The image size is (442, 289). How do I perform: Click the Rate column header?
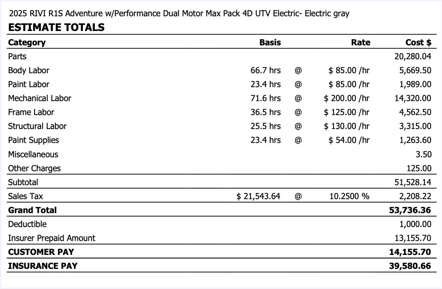coord(360,42)
